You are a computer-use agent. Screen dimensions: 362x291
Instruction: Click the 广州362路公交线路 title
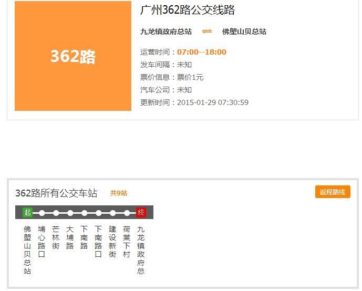187,10
